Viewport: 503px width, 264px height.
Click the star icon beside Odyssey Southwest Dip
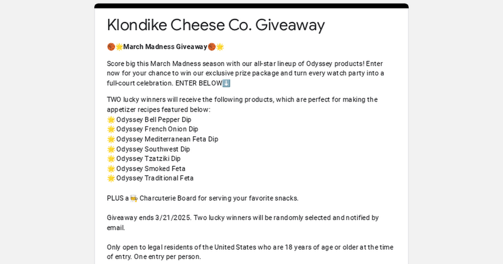point(111,149)
